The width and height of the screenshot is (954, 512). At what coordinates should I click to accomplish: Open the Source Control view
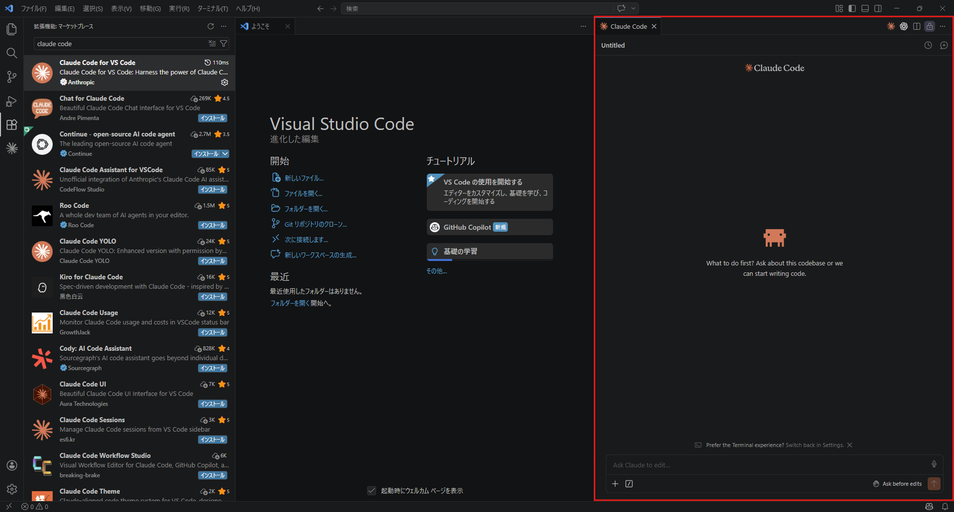click(x=11, y=77)
